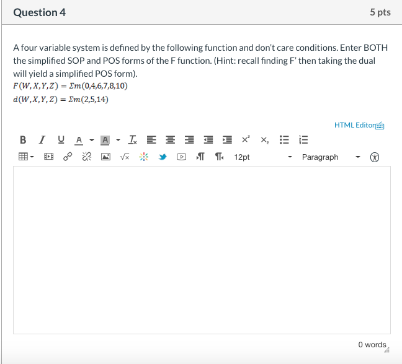Open text color dropdown arrow
The image size is (402, 364).
[92, 140]
